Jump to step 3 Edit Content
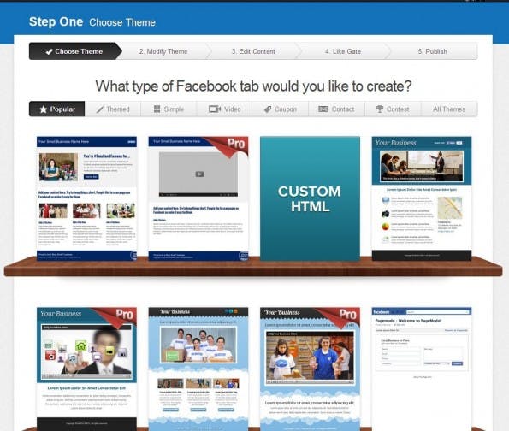Screen dimensions: 509x431 click(x=253, y=51)
